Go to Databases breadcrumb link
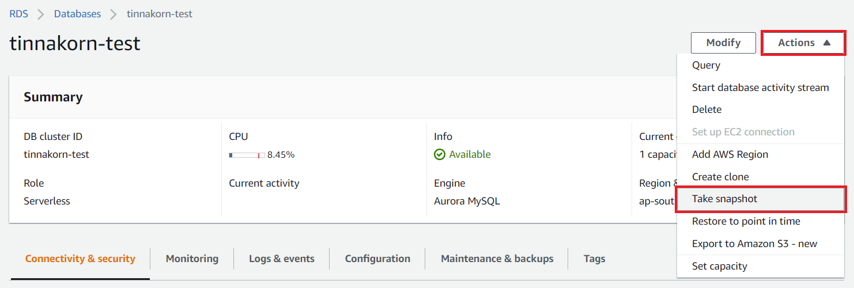 (x=77, y=14)
